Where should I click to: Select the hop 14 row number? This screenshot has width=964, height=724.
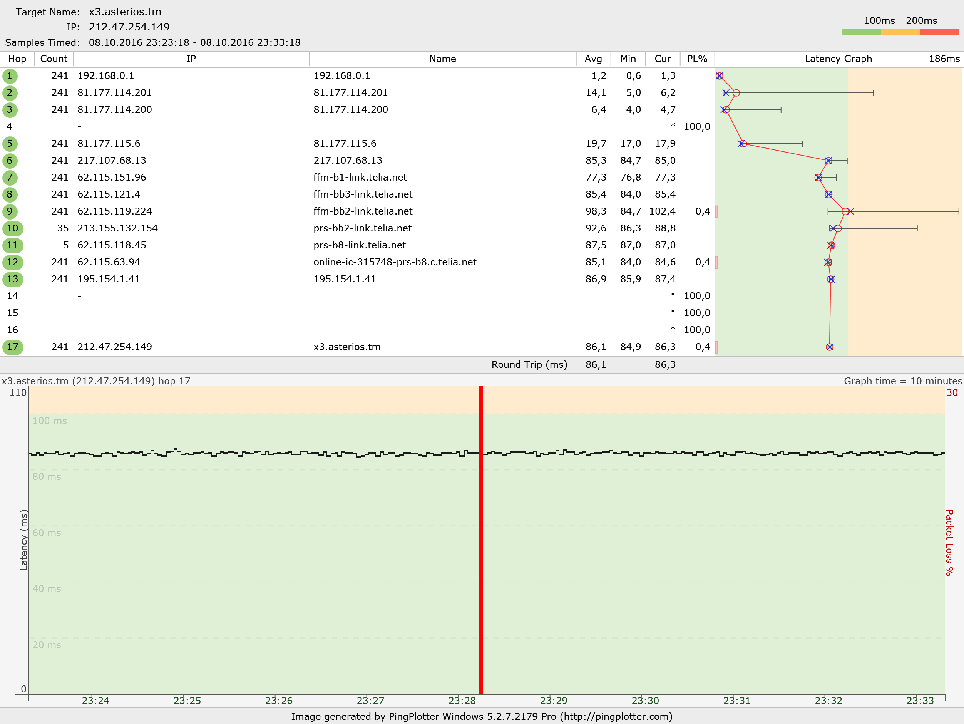coord(13,297)
